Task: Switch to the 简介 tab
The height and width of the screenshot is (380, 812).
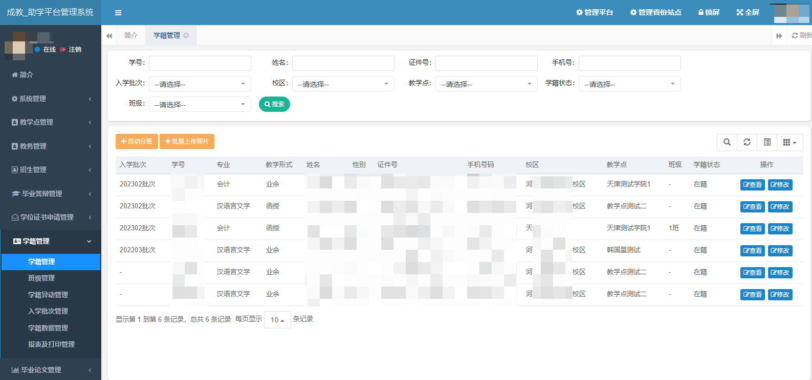Action: [x=131, y=35]
